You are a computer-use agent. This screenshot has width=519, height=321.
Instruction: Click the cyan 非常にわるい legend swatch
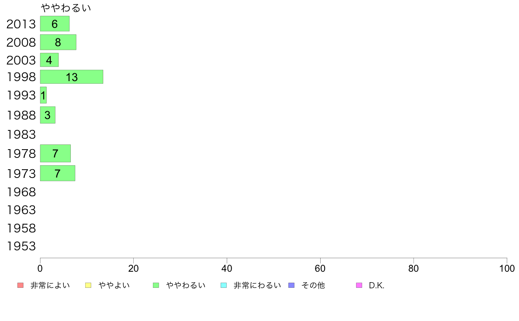pyautogui.click(x=224, y=285)
